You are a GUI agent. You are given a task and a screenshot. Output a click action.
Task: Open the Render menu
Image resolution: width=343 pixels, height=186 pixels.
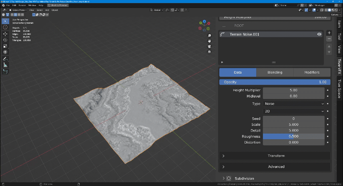(x=22, y=5)
